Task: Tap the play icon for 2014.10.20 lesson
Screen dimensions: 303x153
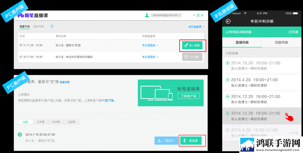Action: click(x=228, y=63)
